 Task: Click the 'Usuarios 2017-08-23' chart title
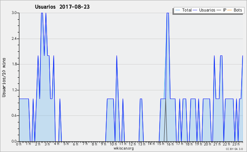pos(62,7)
